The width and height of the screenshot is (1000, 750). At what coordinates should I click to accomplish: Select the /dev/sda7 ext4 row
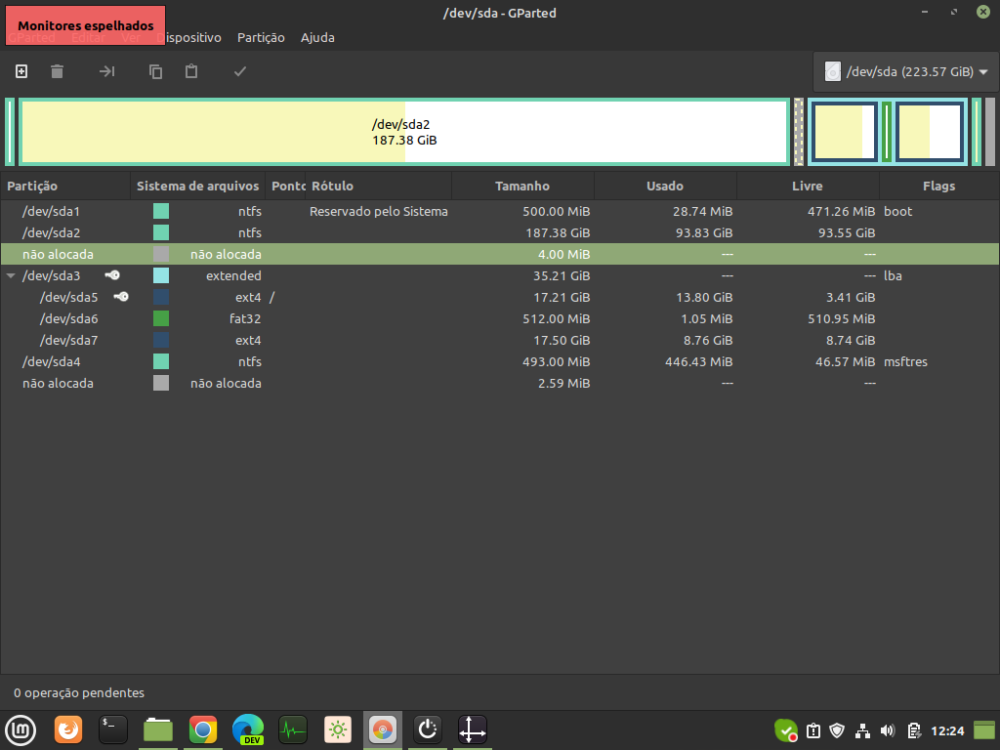coord(500,340)
